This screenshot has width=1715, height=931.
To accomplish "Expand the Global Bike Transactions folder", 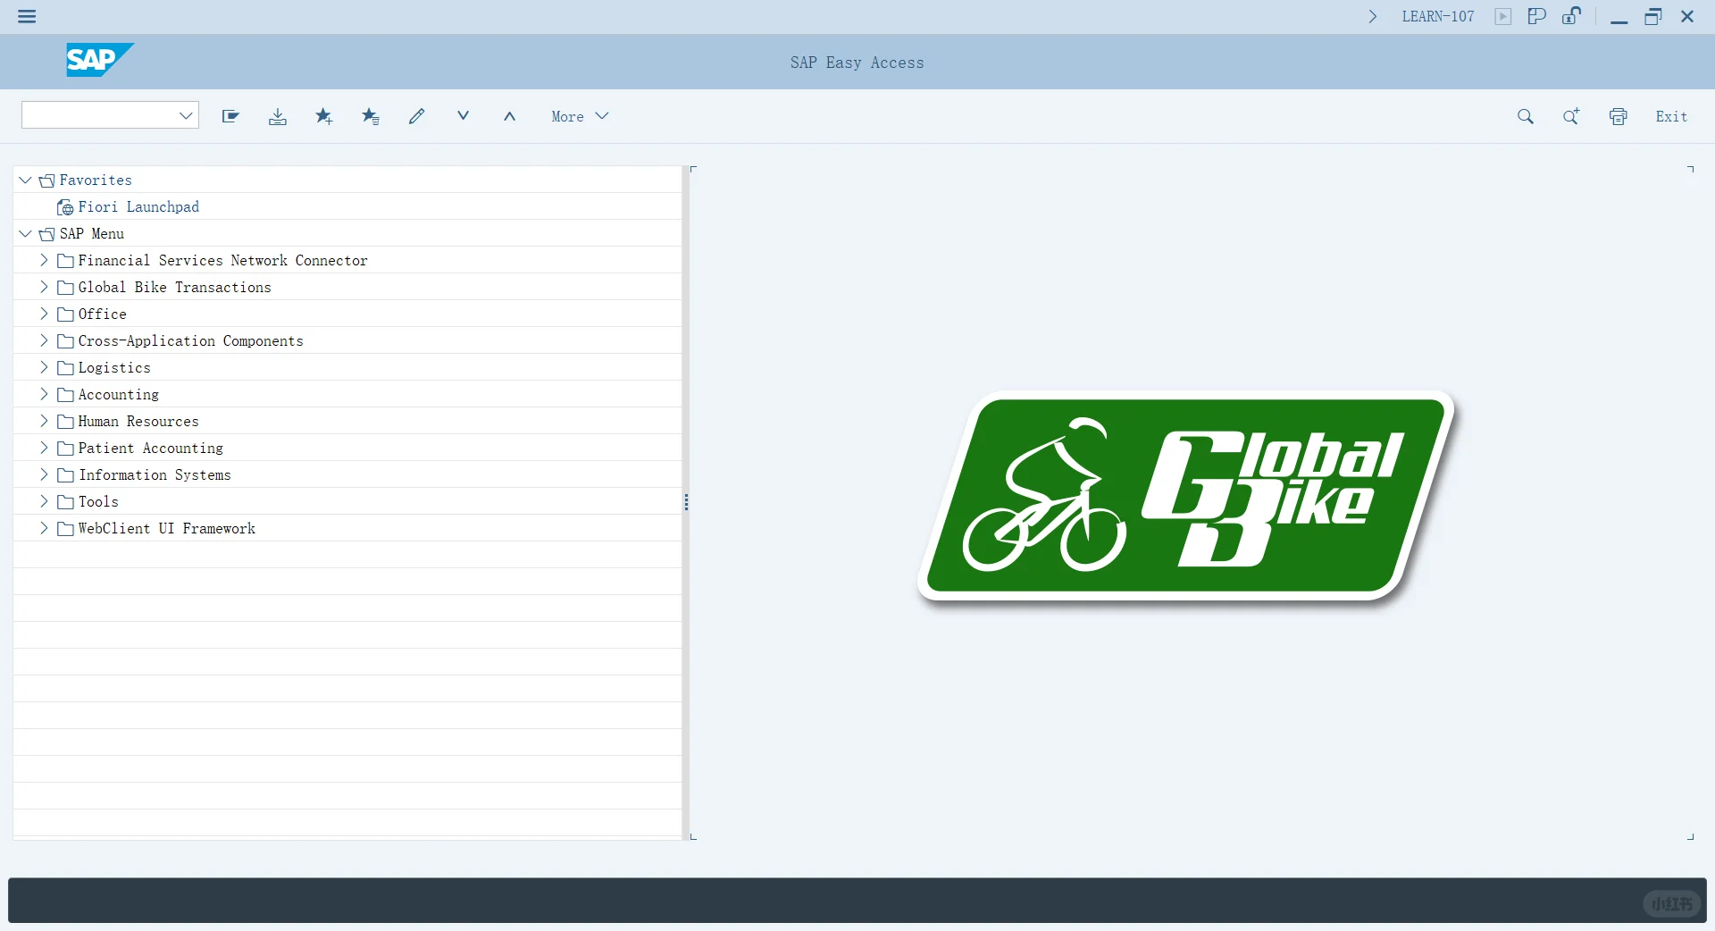I will [44, 287].
